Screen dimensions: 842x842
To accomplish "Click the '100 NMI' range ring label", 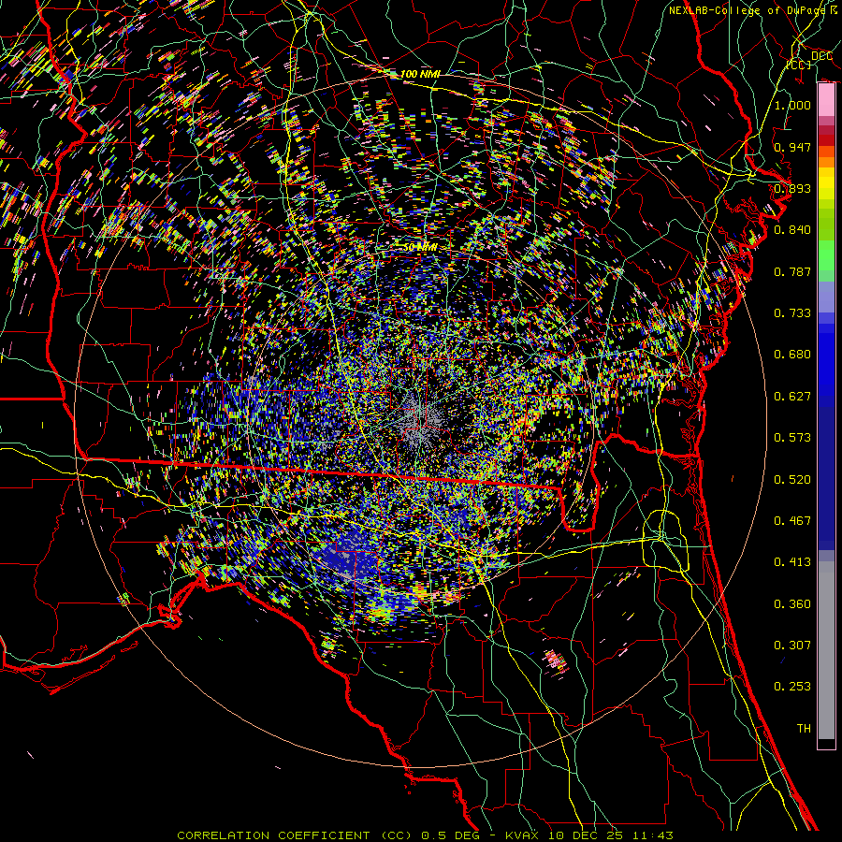I will click(x=420, y=74).
